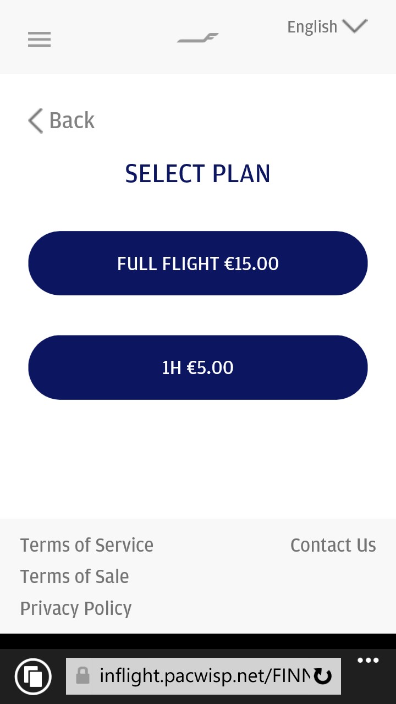Expand the language chevron next to English

[355, 26]
